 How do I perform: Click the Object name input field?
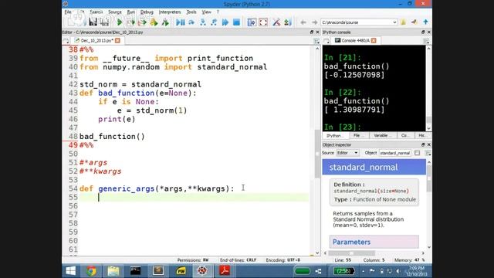click(x=395, y=153)
